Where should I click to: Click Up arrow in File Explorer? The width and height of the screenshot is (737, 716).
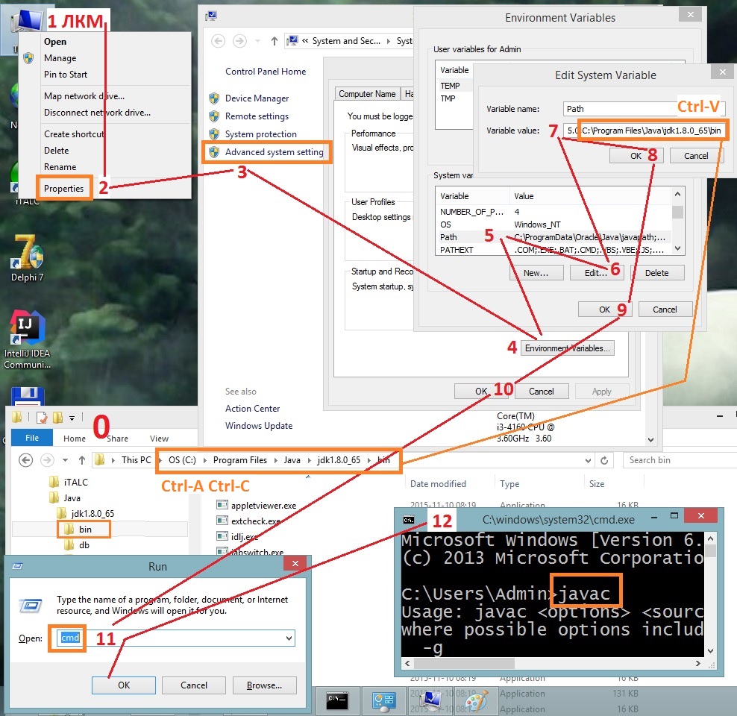click(x=82, y=460)
